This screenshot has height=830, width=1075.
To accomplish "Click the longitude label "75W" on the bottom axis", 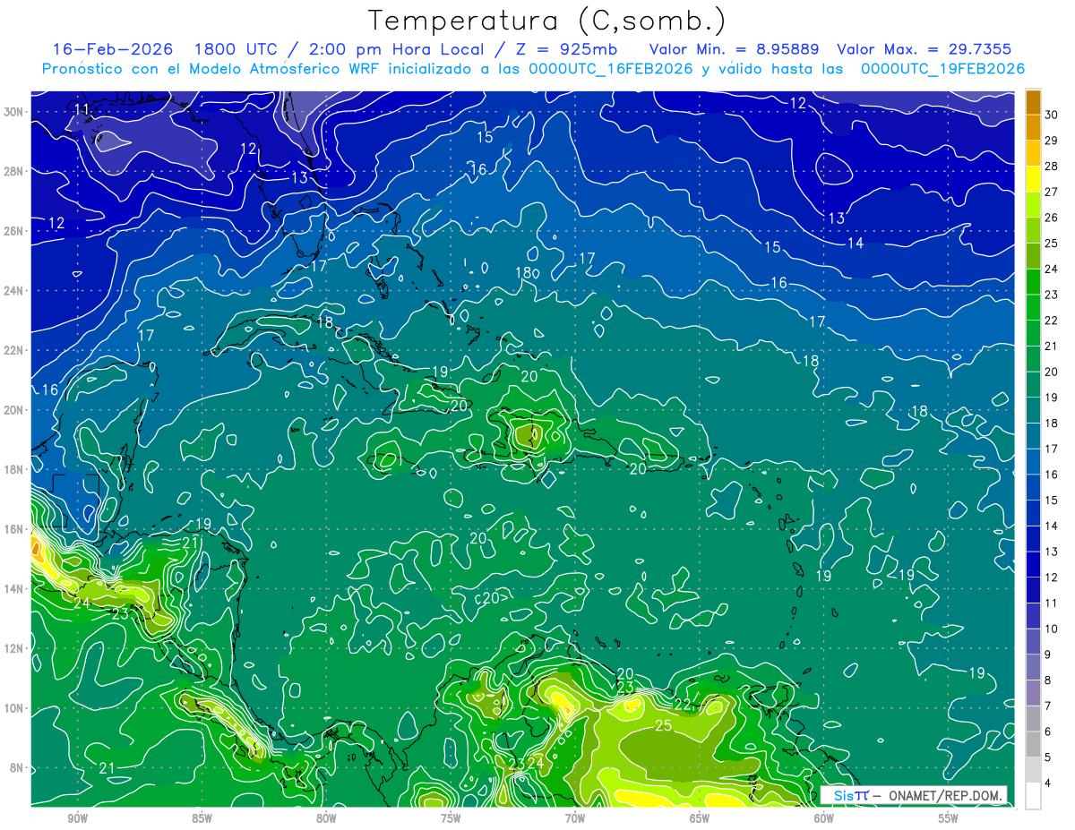I will (451, 818).
